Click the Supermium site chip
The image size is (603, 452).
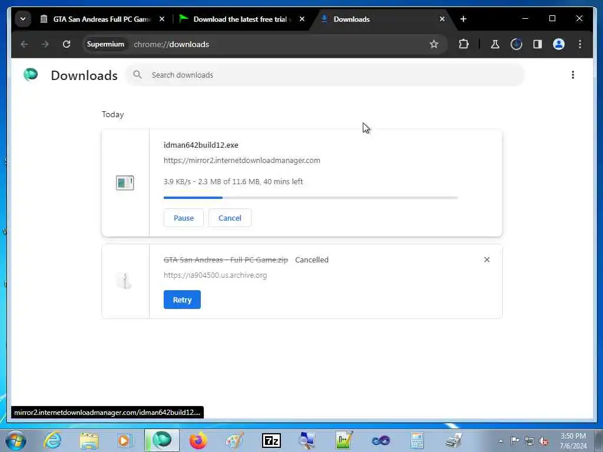[105, 44]
